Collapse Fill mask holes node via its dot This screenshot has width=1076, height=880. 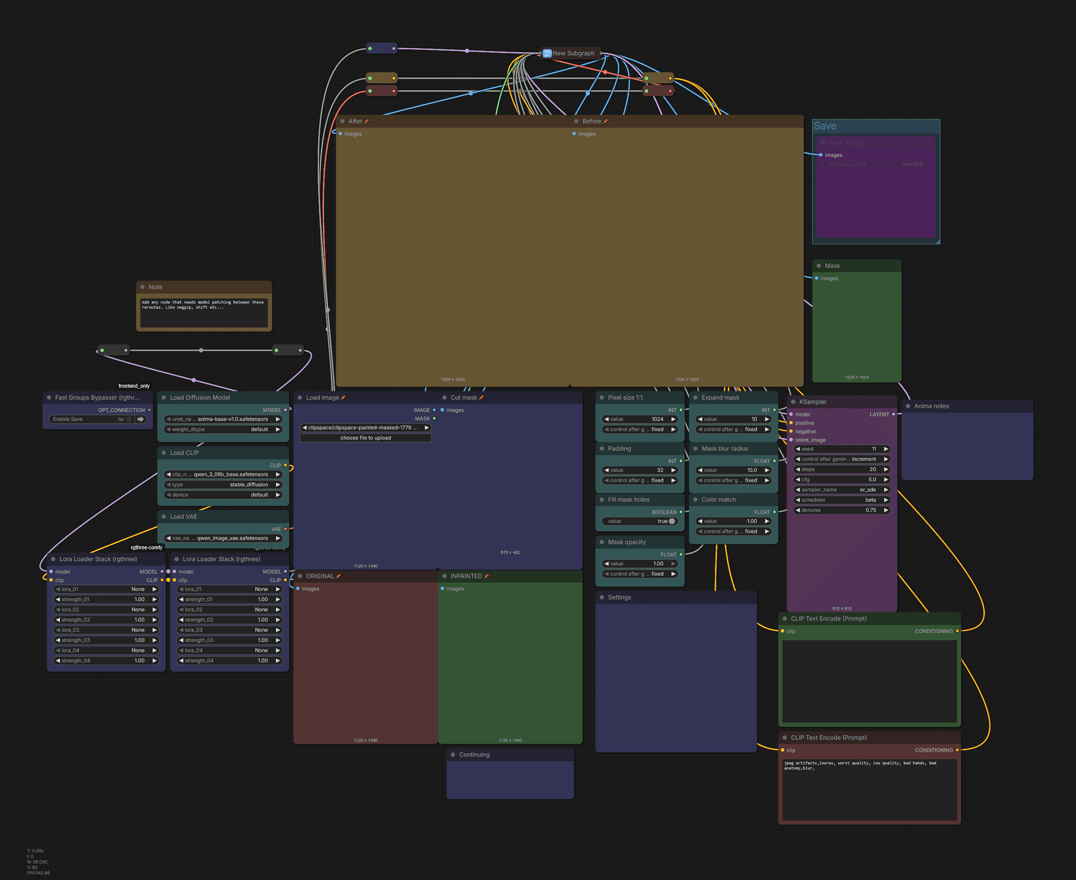(x=602, y=500)
